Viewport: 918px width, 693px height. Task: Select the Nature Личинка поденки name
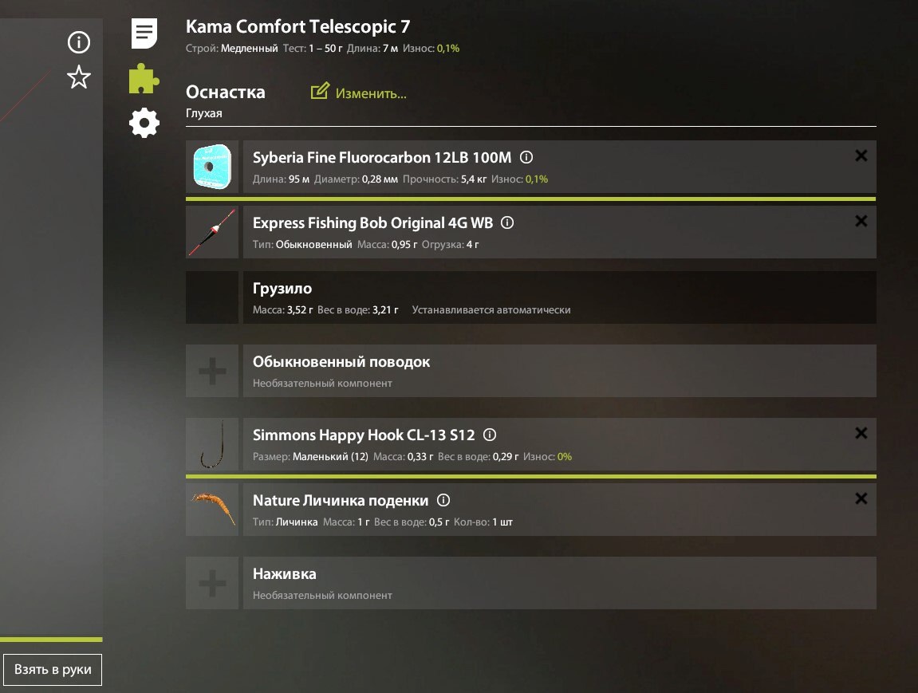coord(341,501)
